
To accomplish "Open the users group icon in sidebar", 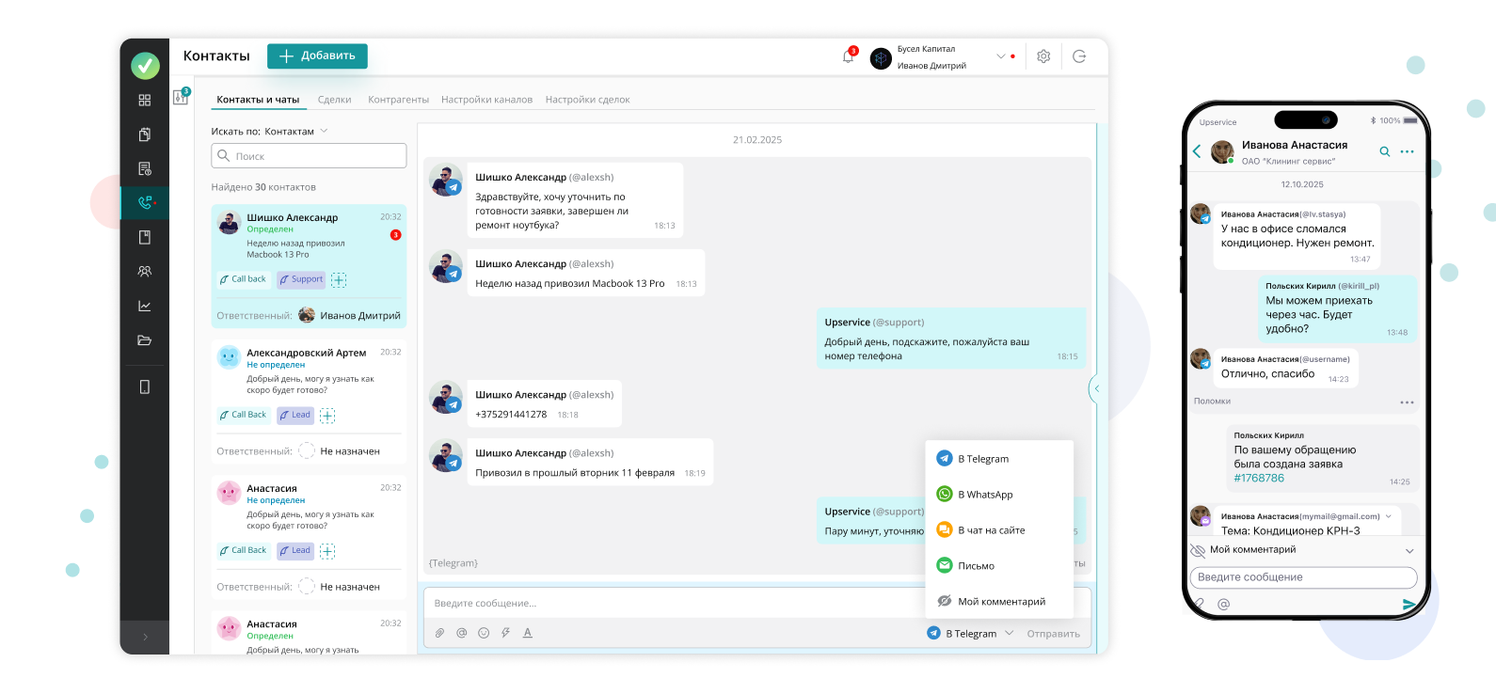I will coord(145,271).
